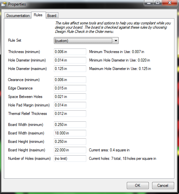
Task: Maximize the Properties window
Action: click(x=158, y=3)
